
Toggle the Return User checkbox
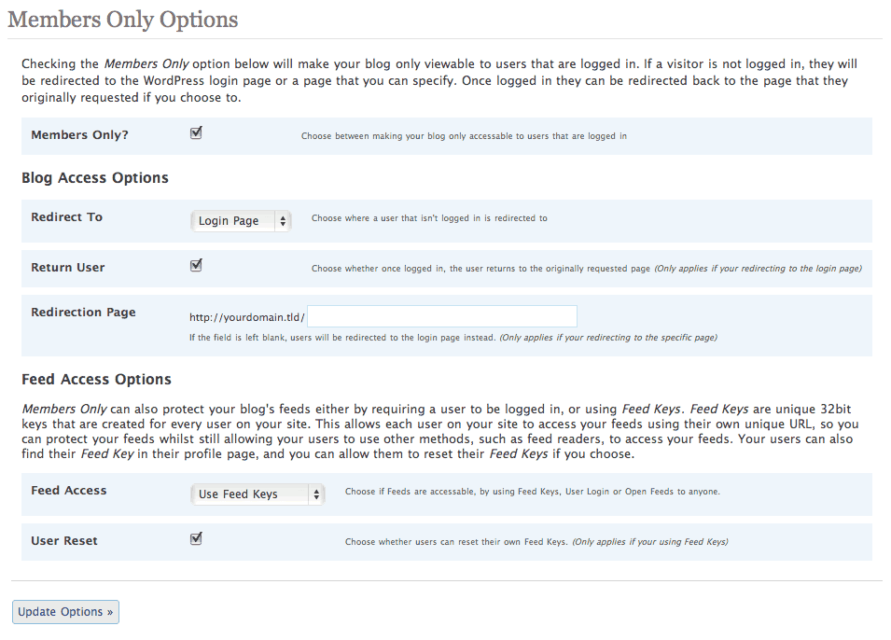click(x=196, y=266)
